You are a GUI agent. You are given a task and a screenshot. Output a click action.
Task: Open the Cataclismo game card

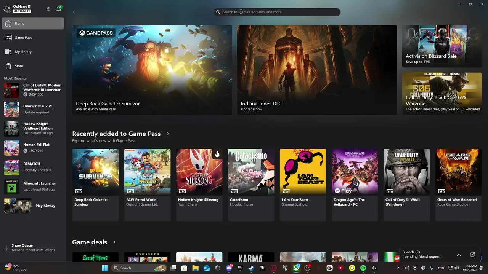pos(251,185)
